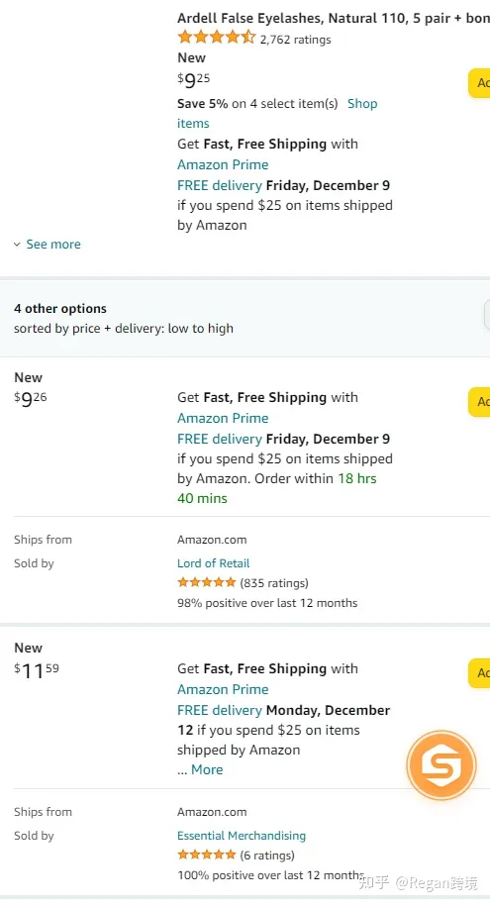
Task: Open Amazon Prime link in featured offer
Action: [223, 164]
